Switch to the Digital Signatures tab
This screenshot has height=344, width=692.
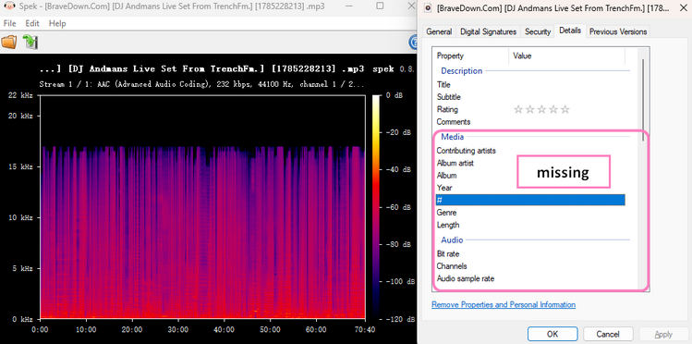coord(488,31)
